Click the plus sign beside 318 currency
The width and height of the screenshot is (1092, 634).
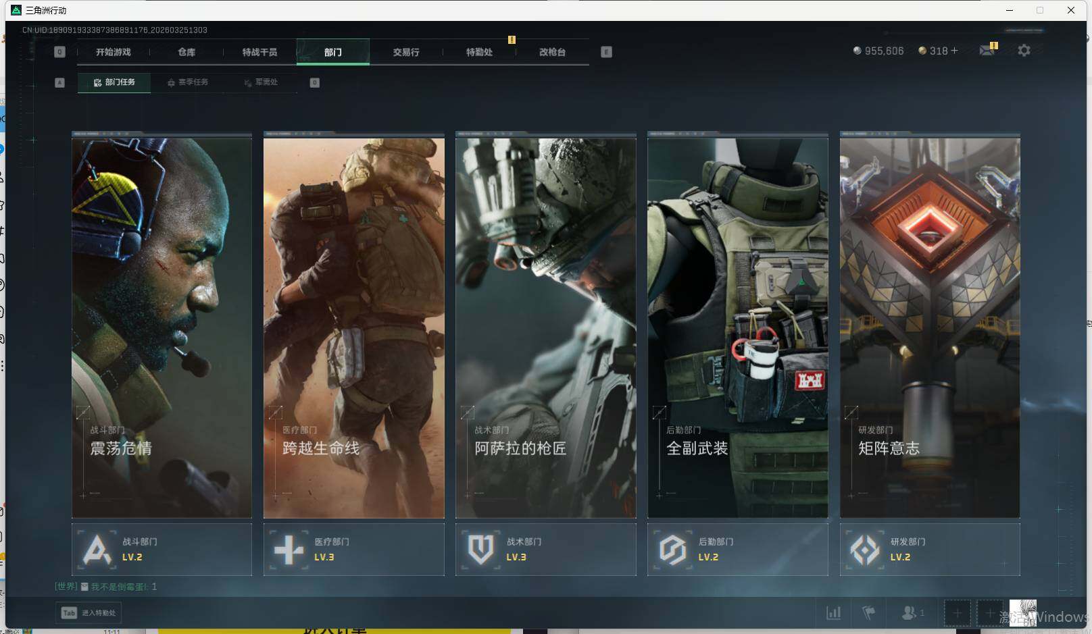pyautogui.click(x=954, y=51)
